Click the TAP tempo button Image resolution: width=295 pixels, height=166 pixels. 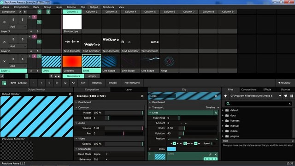83,83
